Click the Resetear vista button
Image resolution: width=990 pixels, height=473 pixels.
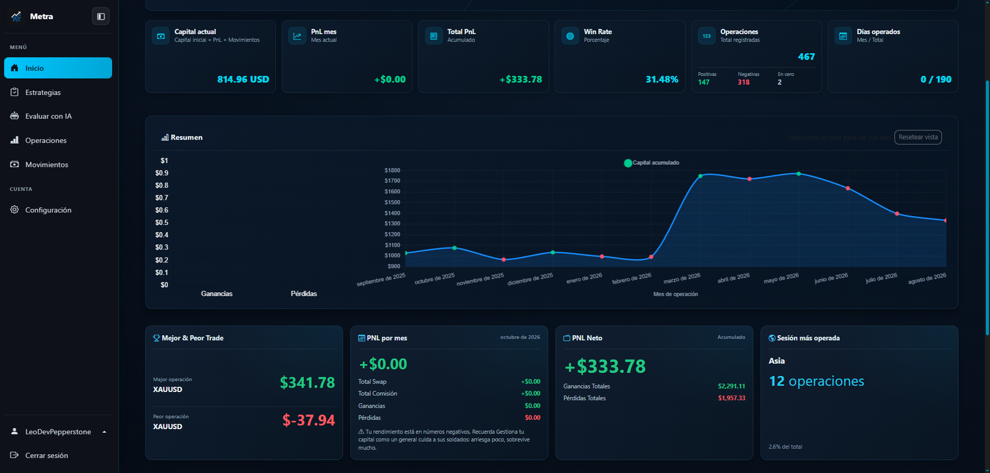coord(918,137)
